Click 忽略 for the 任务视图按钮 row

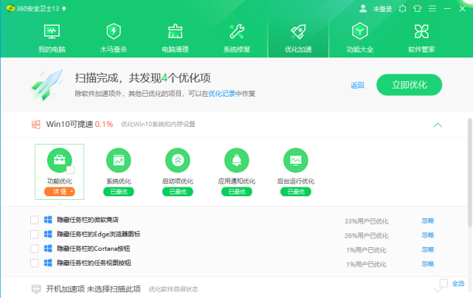pos(428,264)
